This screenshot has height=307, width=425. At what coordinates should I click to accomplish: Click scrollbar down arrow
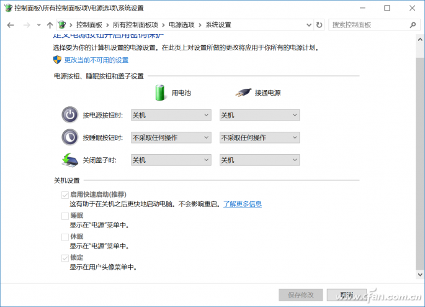click(420, 275)
